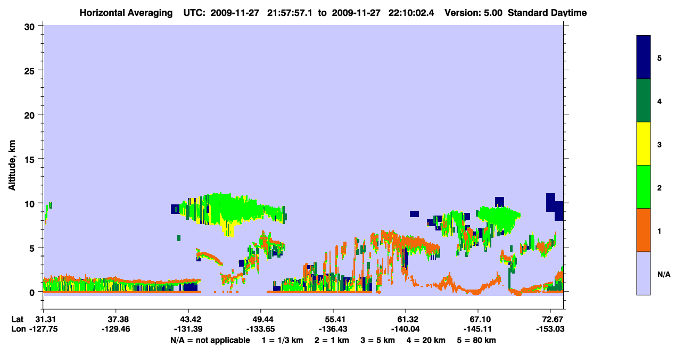Viewport: 692px width, 355px height.
Task: Click 'Standard Daytime' label in title
Action: tap(547, 13)
